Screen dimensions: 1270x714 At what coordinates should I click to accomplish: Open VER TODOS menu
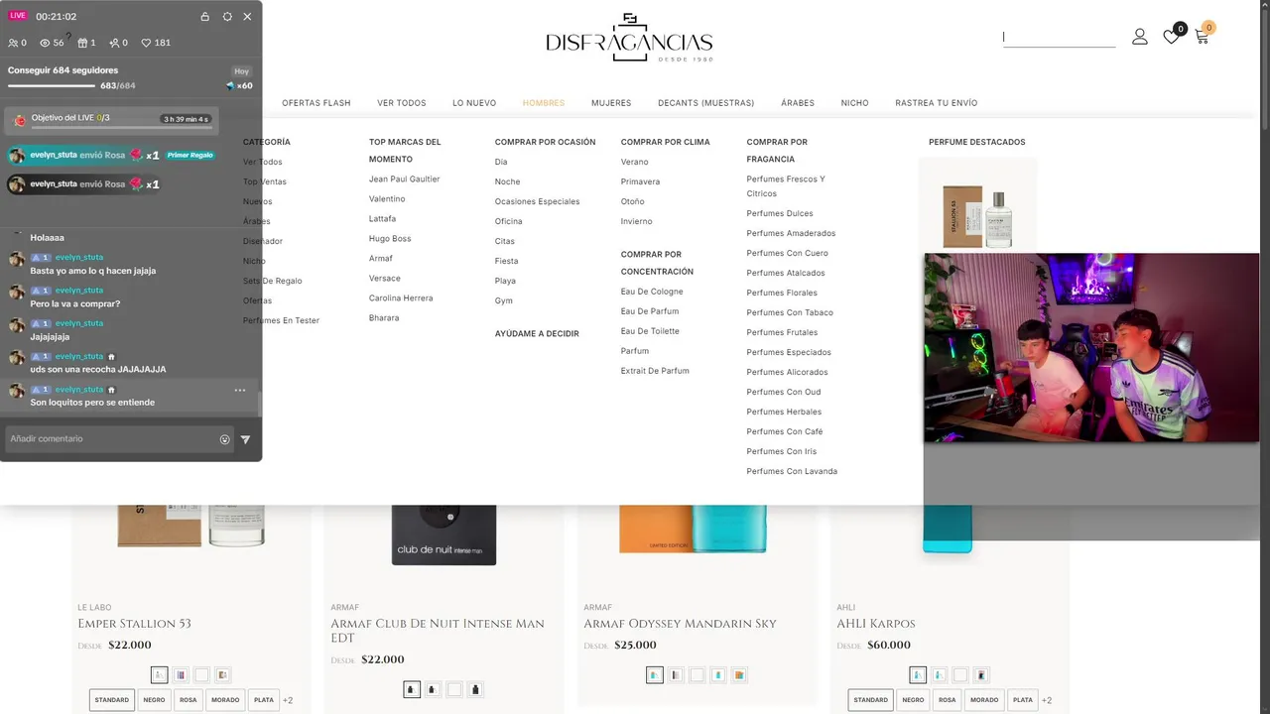coord(402,103)
